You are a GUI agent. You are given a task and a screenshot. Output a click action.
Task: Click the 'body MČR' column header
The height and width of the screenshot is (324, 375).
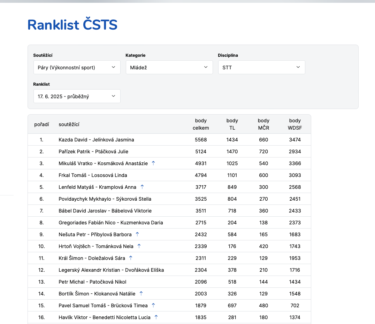(263, 124)
